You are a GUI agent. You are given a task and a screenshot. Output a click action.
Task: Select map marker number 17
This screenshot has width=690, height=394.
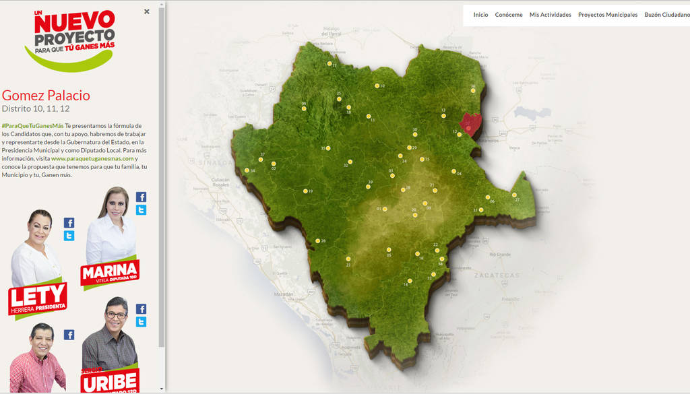coord(329,64)
